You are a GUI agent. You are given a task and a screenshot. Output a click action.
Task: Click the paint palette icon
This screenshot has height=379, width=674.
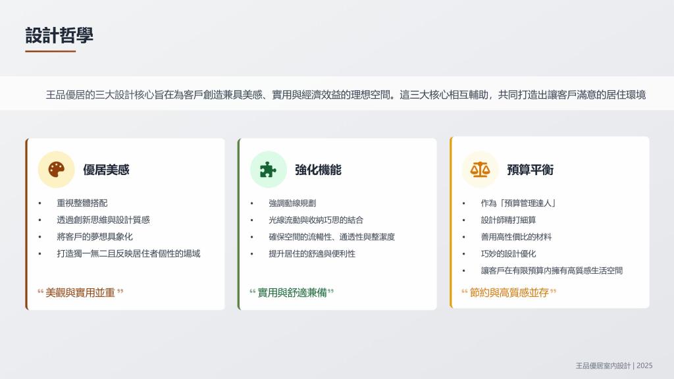pyautogui.click(x=56, y=170)
